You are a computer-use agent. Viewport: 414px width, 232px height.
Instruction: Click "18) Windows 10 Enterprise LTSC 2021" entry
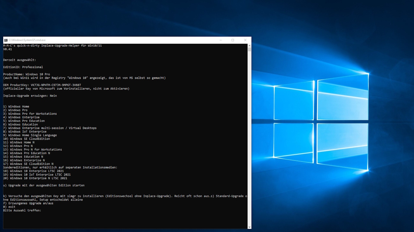click(33, 171)
